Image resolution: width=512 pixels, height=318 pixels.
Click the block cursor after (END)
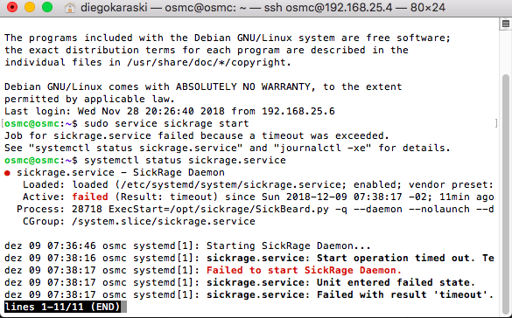pyautogui.click(x=123, y=307)
